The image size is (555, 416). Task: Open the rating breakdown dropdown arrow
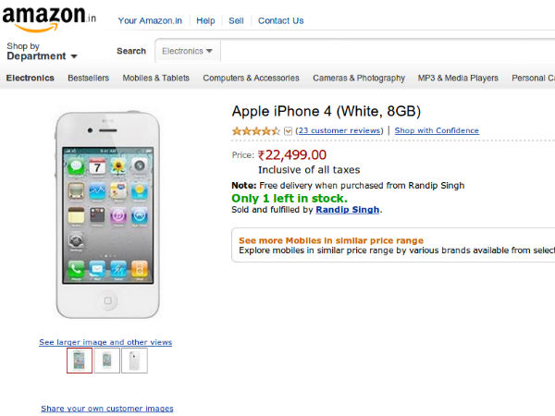[x=289, y=131]
